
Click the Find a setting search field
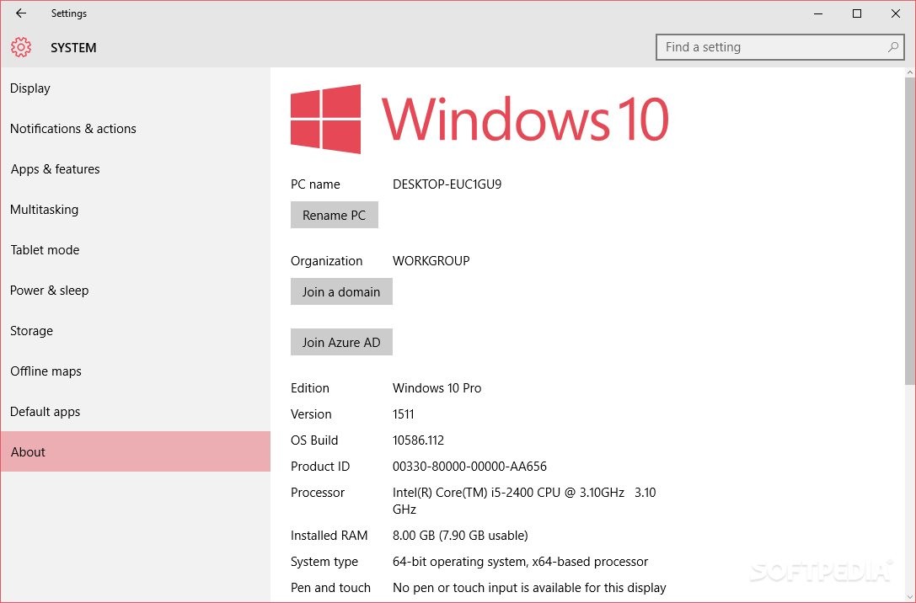(x=758, y=47)
